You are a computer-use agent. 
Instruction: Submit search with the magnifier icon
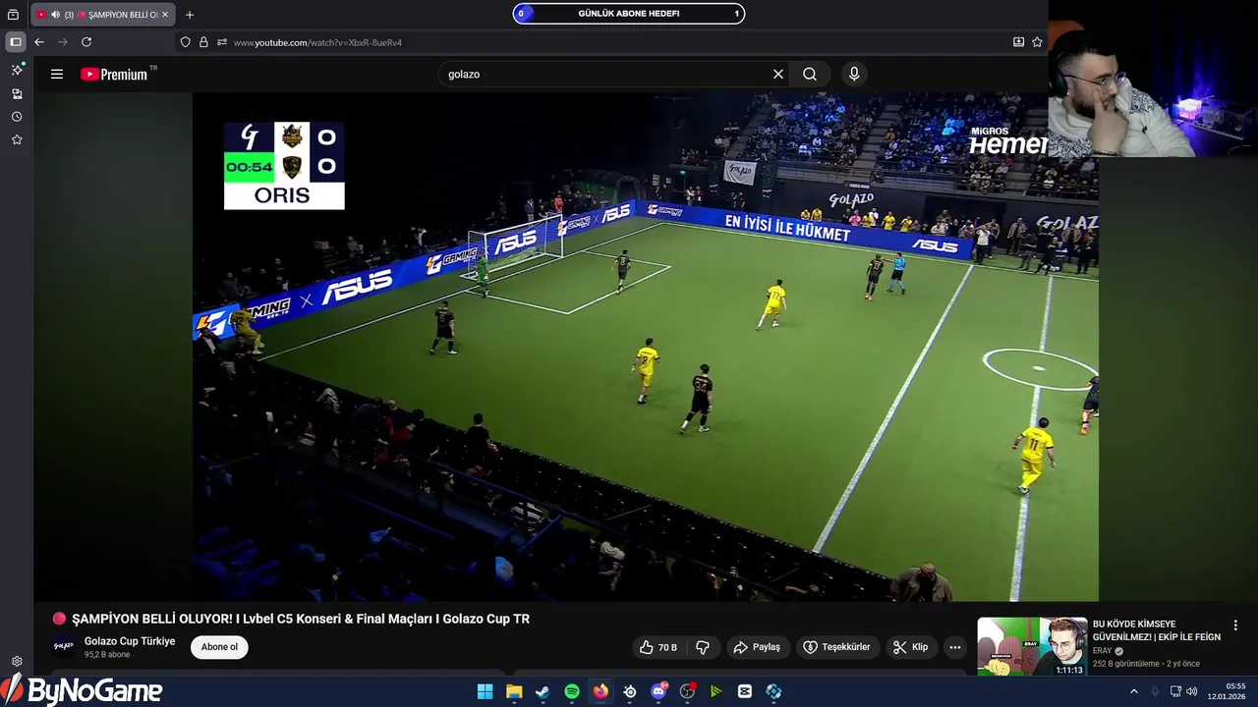[810, 74]
